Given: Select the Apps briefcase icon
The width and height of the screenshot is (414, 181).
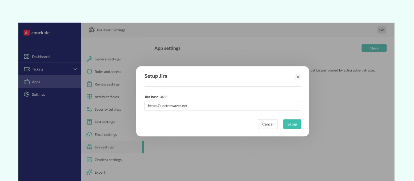Looking at the screenshot, I should click(x=27, y=82).
